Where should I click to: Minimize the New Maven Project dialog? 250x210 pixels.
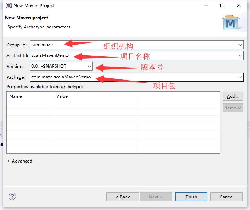[205, 5]
